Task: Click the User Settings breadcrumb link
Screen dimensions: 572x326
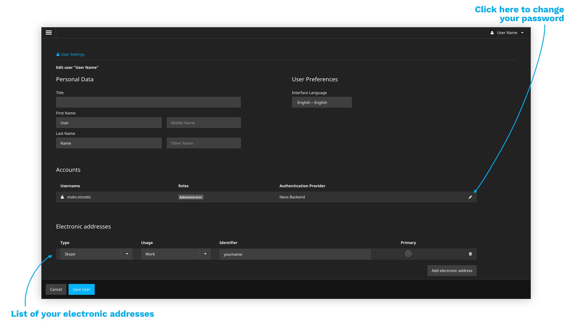Action: tap(70, 54)
